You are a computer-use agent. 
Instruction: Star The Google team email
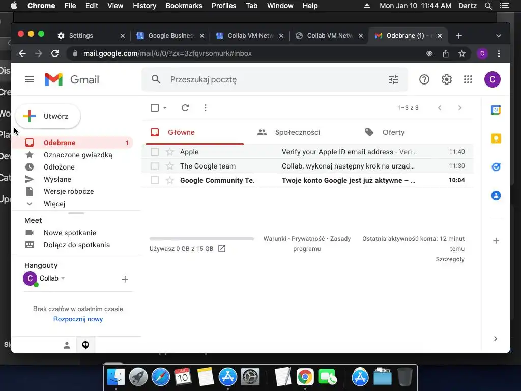[x=170, y=166]
